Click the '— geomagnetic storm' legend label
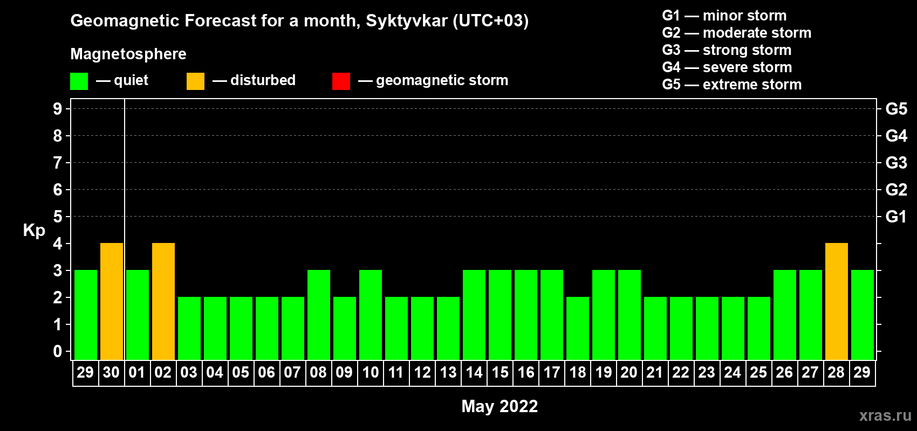Screen dimensions: 917x431 [433, 81]
